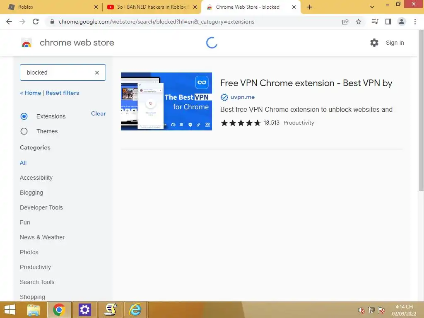Viewport: 424px width, 318px height.
Task: Select the All category
Action: (x=23, y=163)
